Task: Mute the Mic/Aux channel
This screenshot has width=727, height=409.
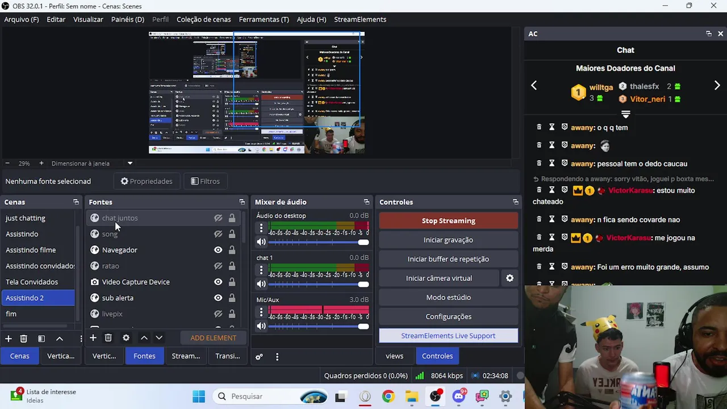Action: point(261,326)
